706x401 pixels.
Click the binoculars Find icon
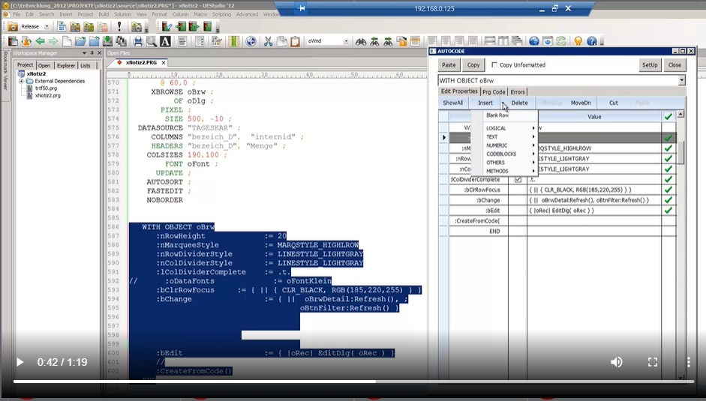[361, 41]
